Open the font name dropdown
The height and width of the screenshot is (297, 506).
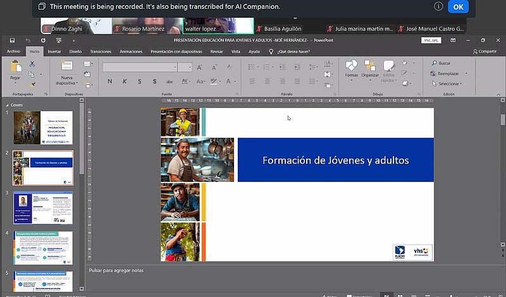click(173, 67)
